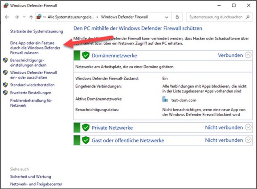Screen dimensions: 257x189
Task: Click the Benachrichtigungsstatus label
Action: [x=97, y=110]
